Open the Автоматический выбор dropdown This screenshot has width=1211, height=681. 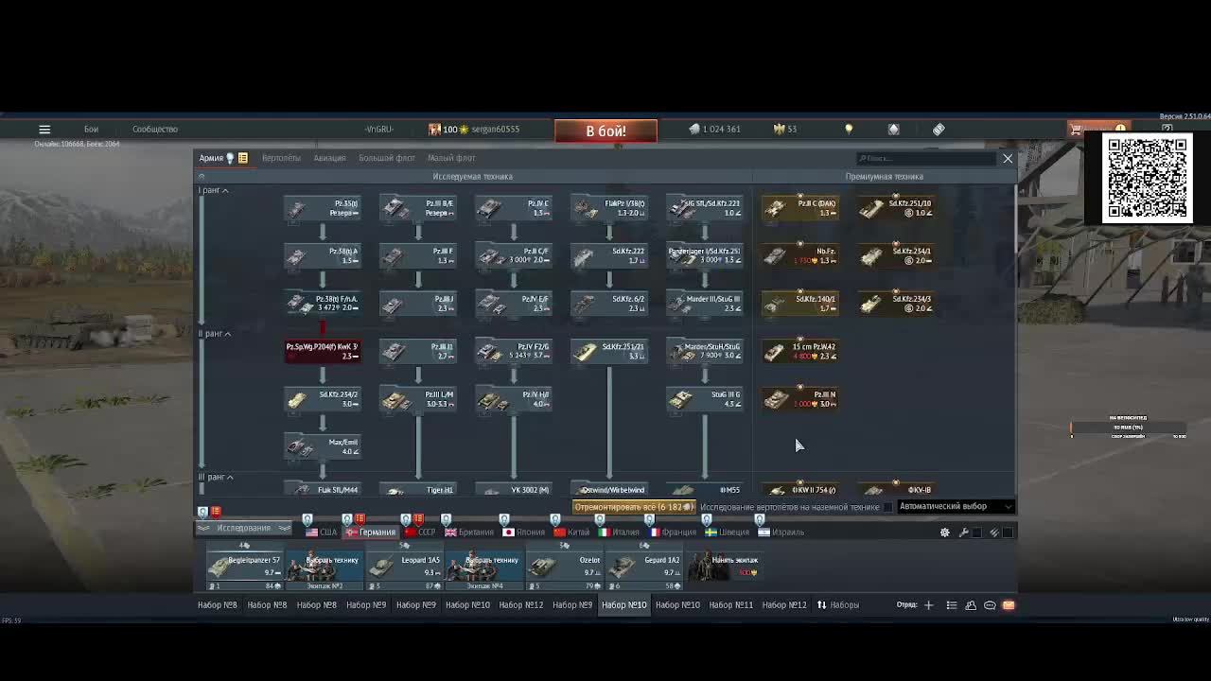point(955,507)
